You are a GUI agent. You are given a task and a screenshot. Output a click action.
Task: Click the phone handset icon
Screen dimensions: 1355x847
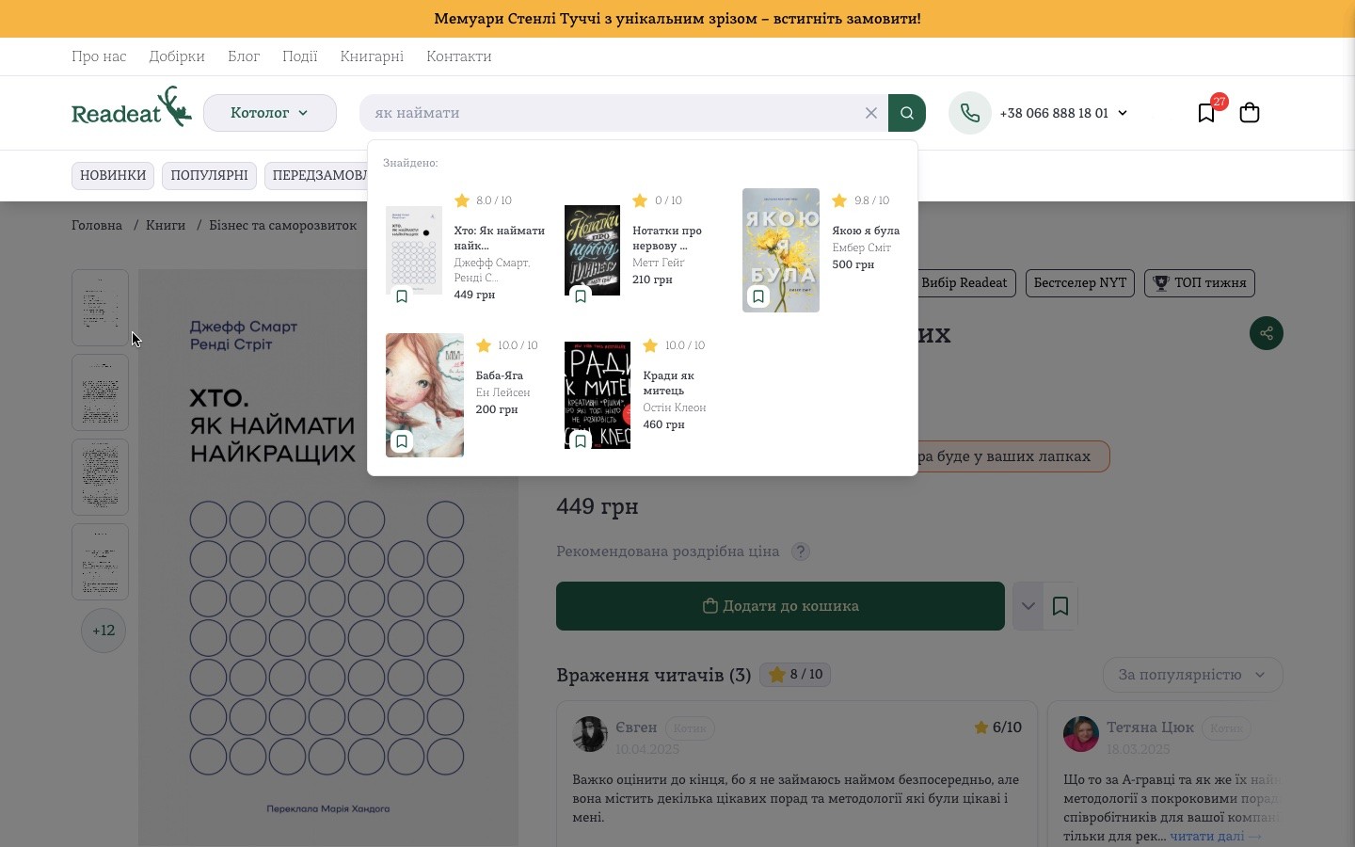pyautogui.click(x=970, y=113)
